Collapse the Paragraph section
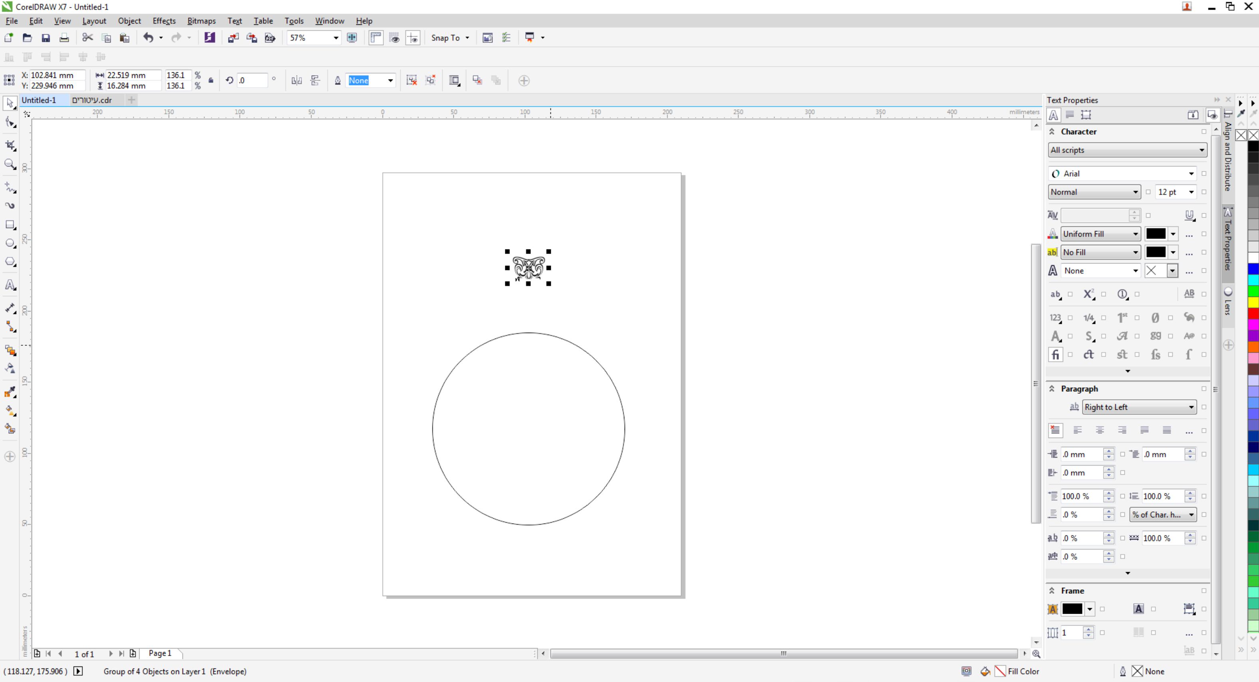 tap(1052, 389)
